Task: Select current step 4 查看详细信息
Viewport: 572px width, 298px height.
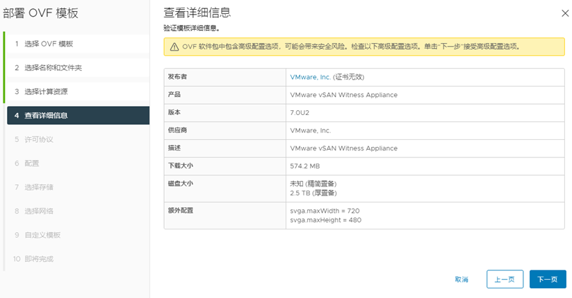Action: (78, 115)
